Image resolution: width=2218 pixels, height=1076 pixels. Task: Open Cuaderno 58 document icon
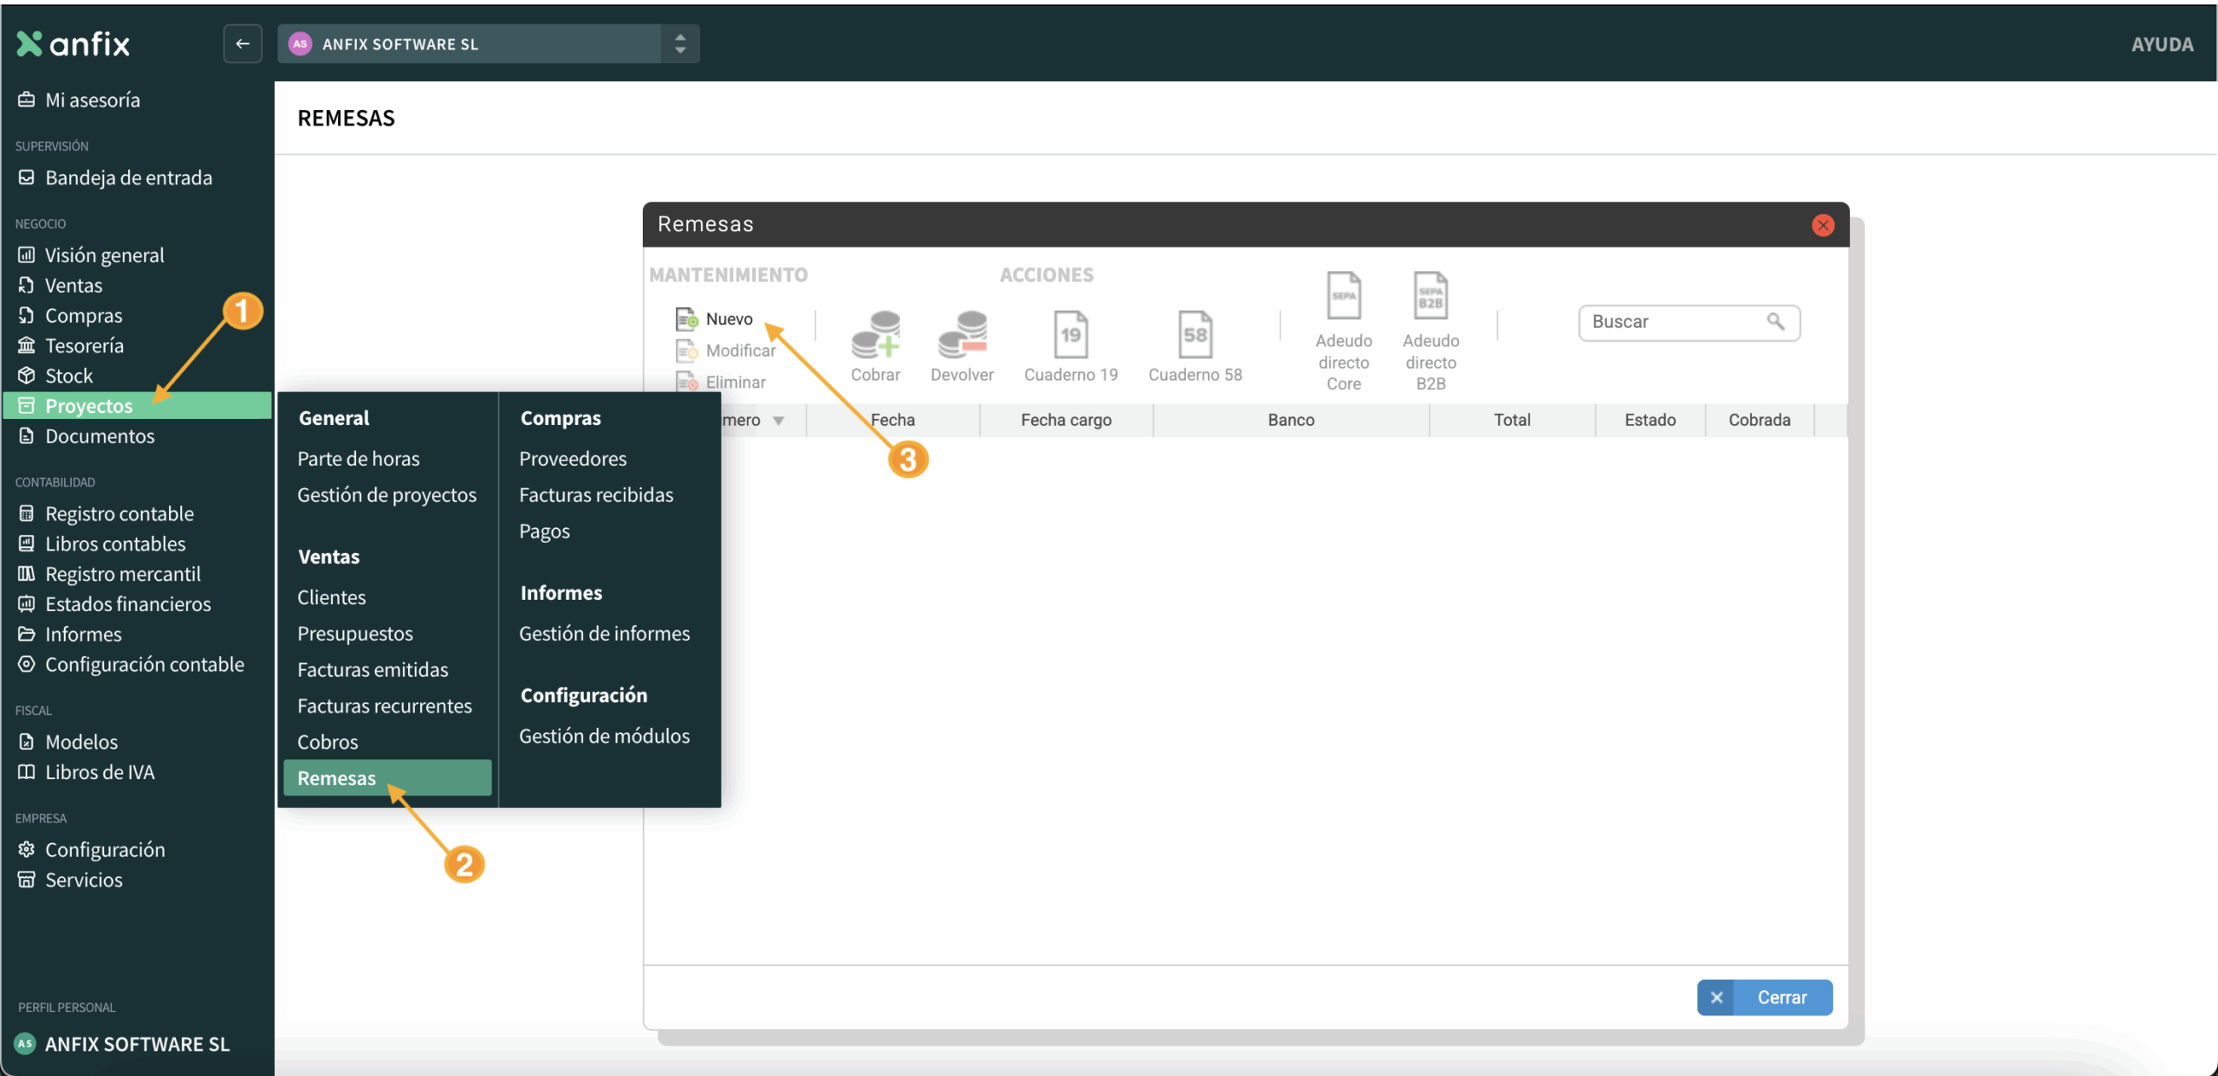click(1195, 335)
